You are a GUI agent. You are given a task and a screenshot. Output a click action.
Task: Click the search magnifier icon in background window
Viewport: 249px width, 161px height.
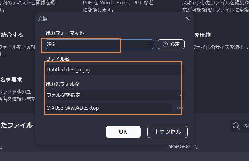[x=236, y=126]
